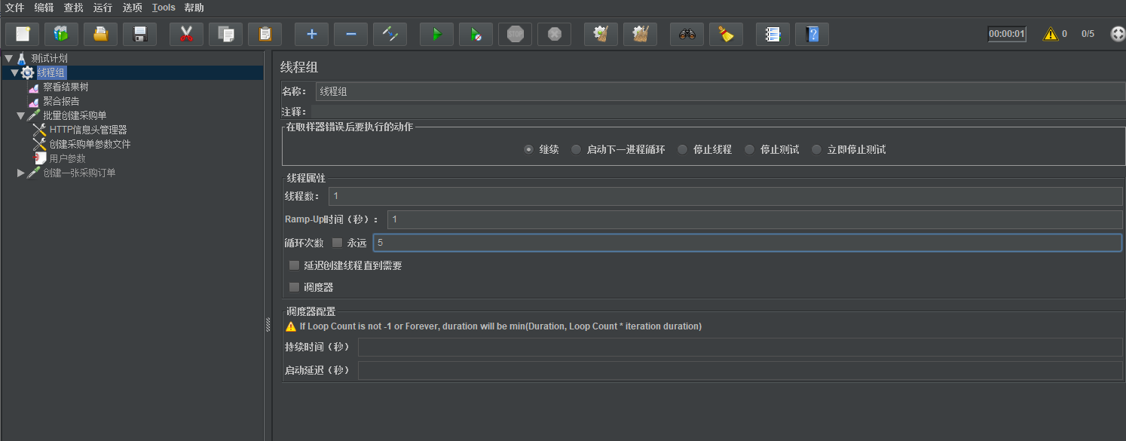
Task: Click the Ramp-Up时间 input field
Action: (755, 219)
